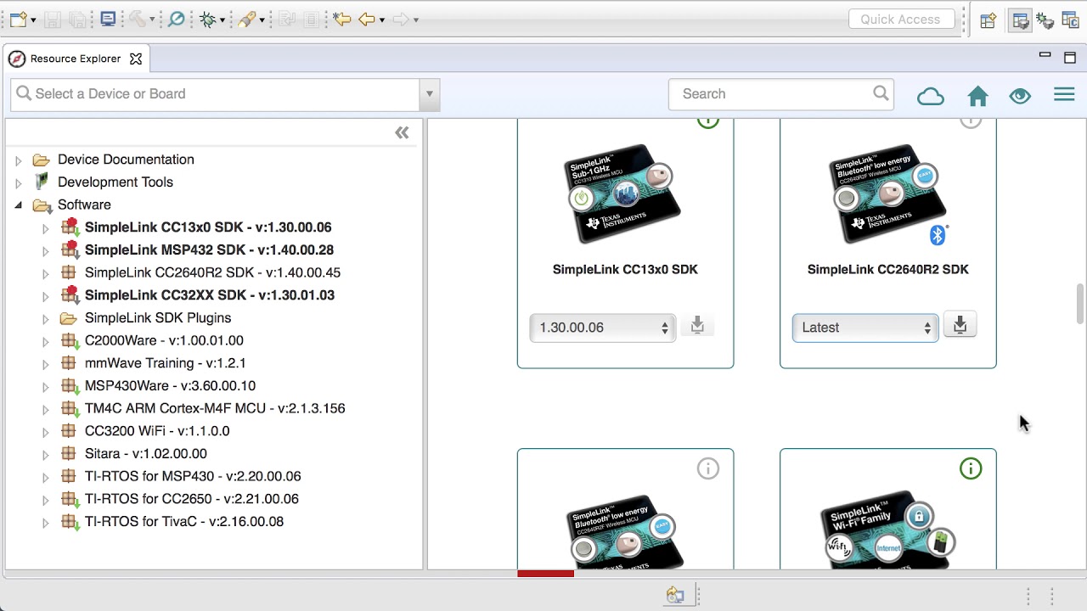Expand the Device Documentation folder
The height and width of the screenshot is (611, 1087).
(x=18, y=160)
